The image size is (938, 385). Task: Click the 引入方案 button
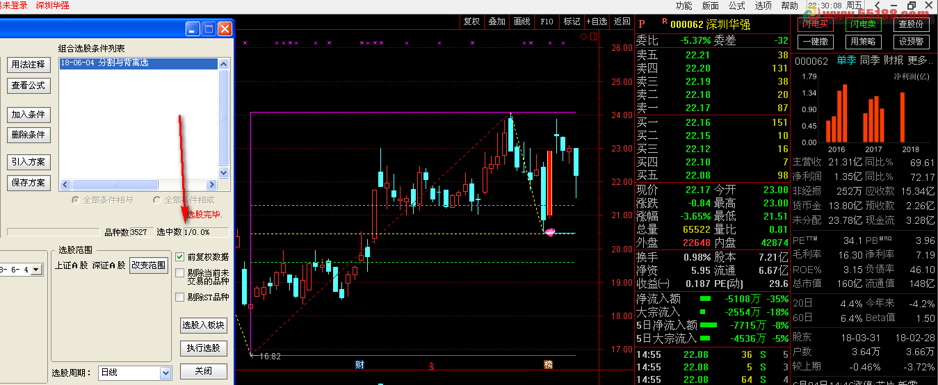(29, 162)
